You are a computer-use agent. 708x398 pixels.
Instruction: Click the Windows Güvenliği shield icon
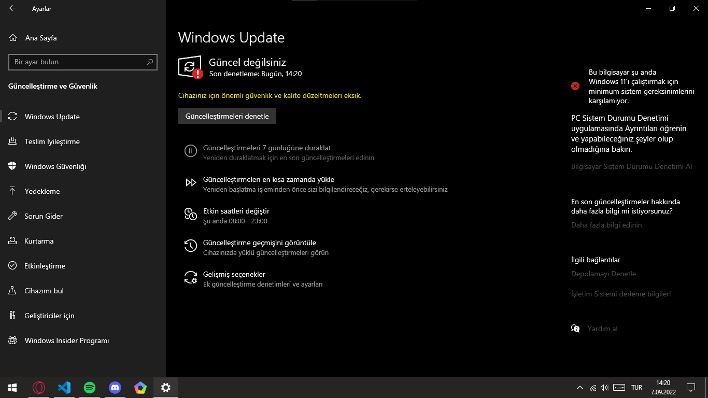(x=13, y=166)
